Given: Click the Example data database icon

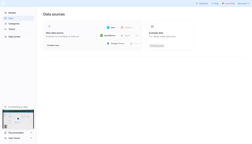Looking at the screenshot, I should [x=152, y=27].
